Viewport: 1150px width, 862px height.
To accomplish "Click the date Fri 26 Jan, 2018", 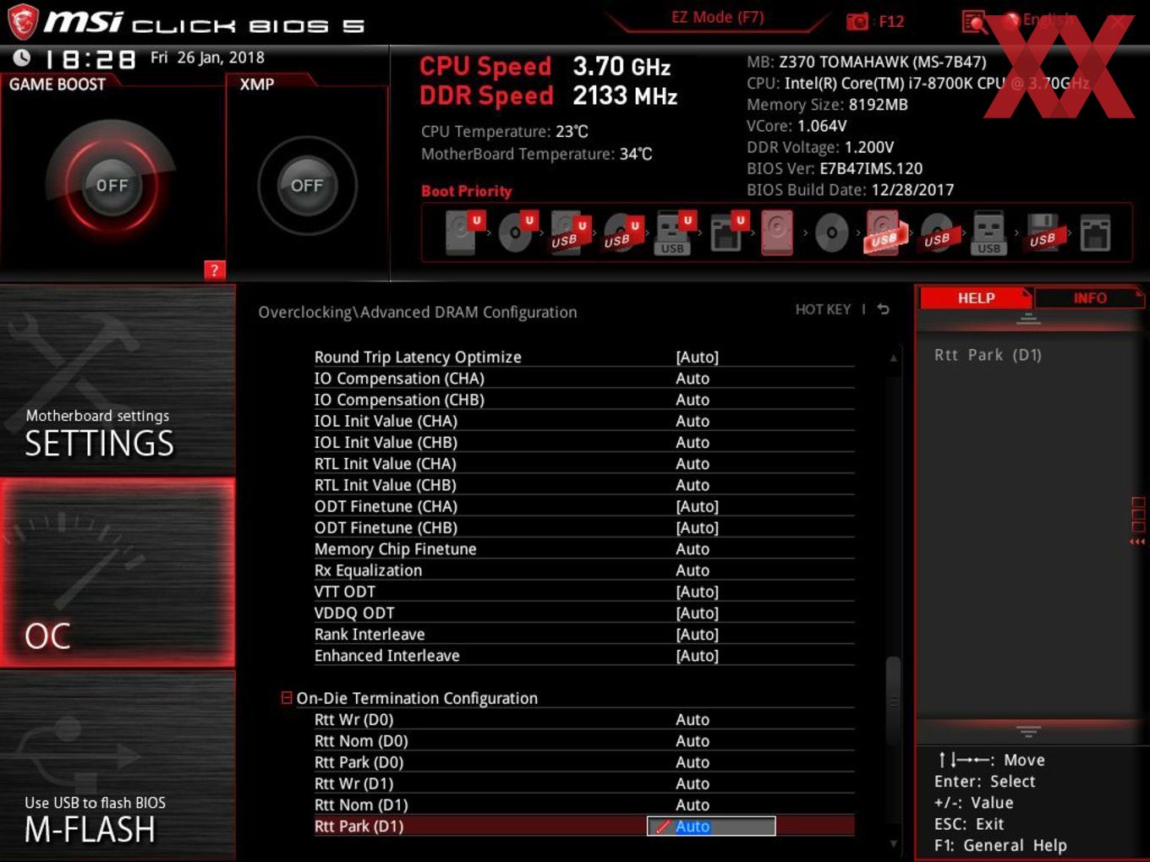I will click(207, 57).
